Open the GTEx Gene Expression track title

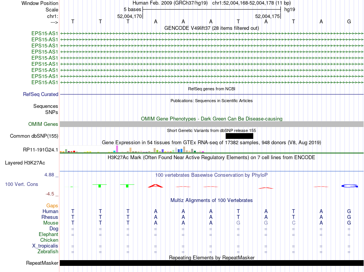(212, 142)
